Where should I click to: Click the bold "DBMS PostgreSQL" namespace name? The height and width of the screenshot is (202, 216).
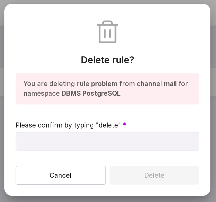coord(91,94)
